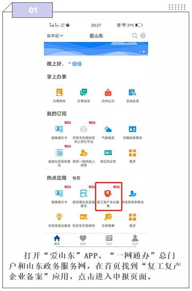Switch to the 服务 bottom tab
Screen dimensions: 192x291
83,240
